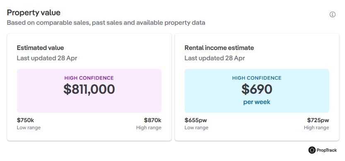Click the Rental income estimate card title
345x161 pixels.
point(219,48)
